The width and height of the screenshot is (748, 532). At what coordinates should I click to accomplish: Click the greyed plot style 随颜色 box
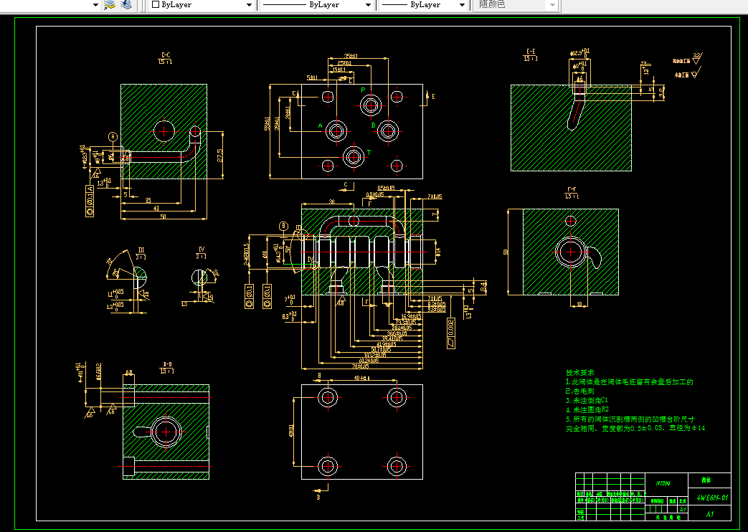515,5
